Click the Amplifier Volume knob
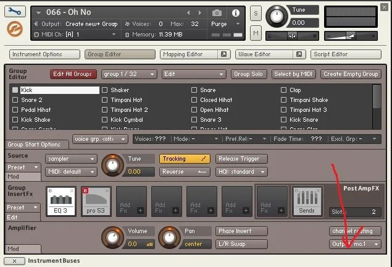 point(112,237)
